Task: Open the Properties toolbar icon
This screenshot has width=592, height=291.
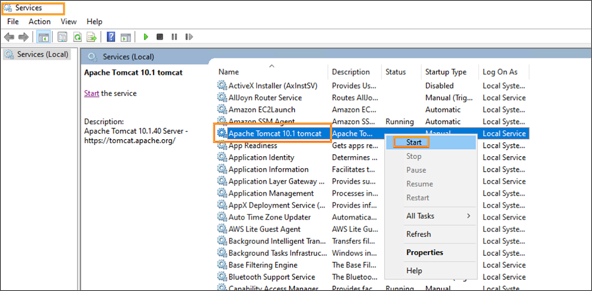Action: (62, 37)
